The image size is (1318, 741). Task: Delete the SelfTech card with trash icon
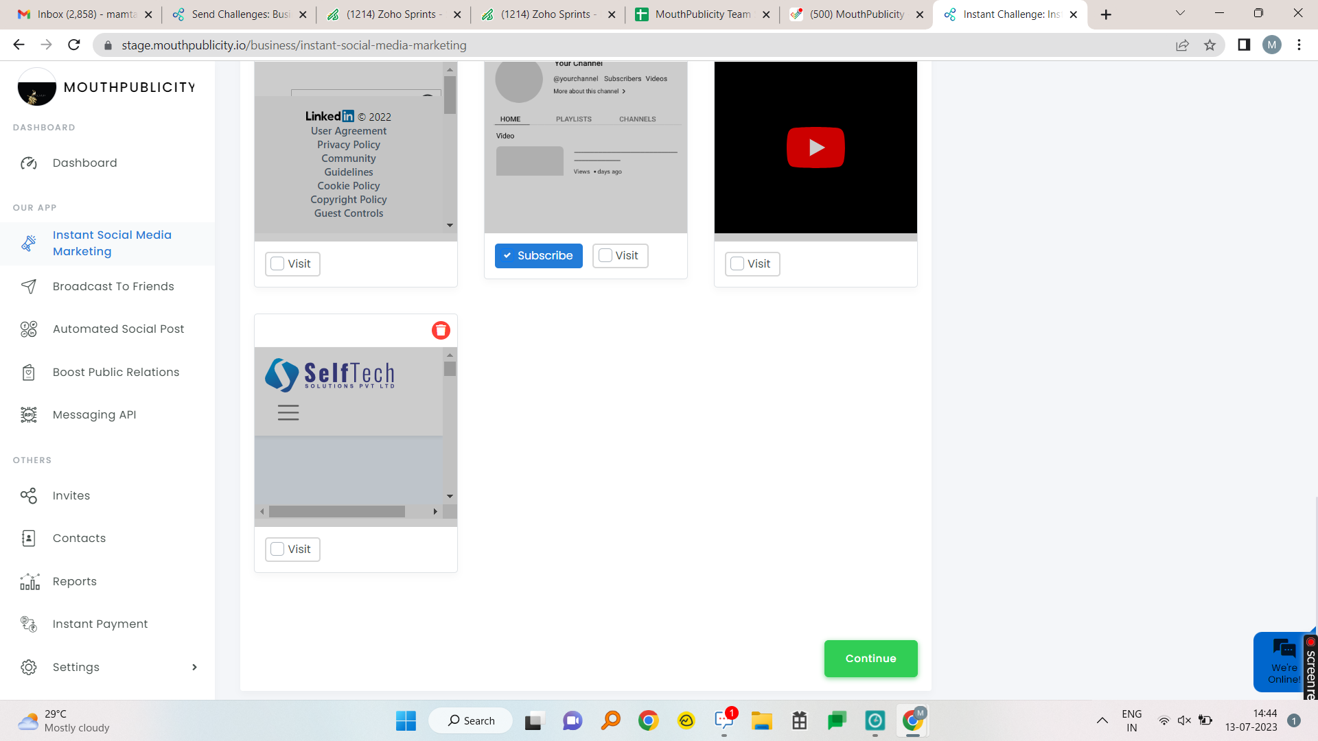[x=441, y=331]
